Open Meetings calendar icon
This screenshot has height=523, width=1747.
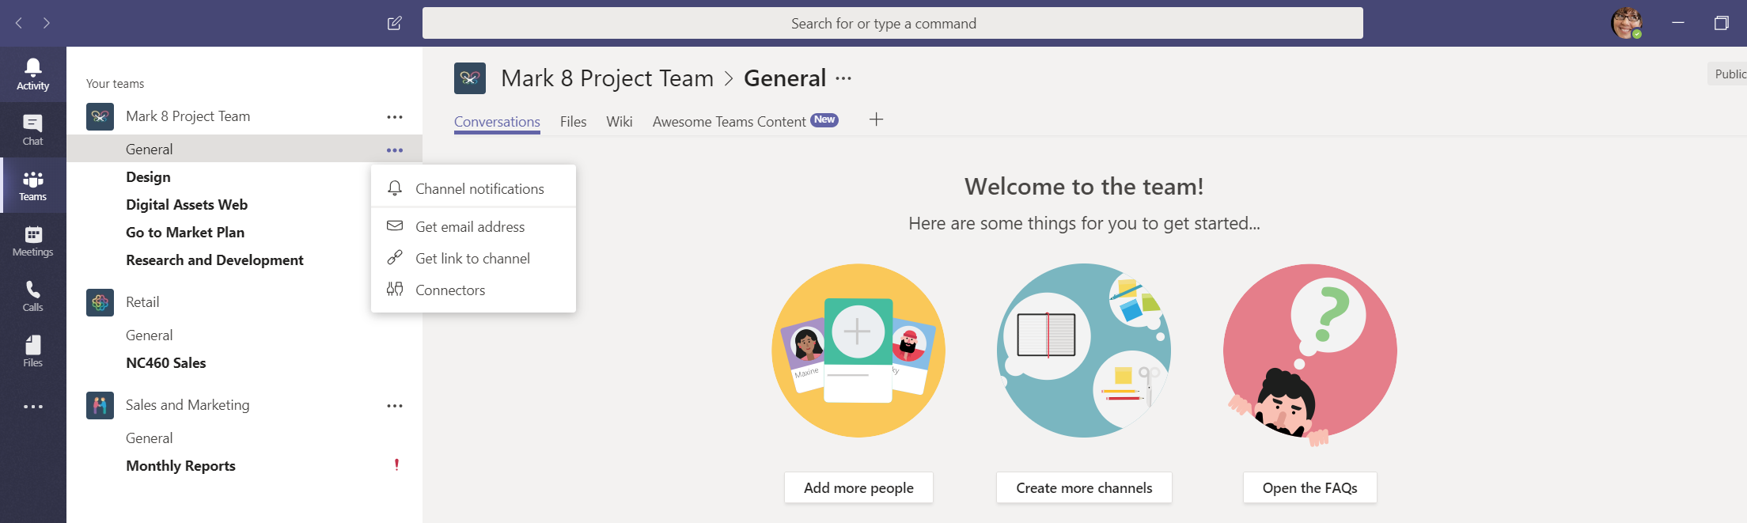[x=32, y=241]
